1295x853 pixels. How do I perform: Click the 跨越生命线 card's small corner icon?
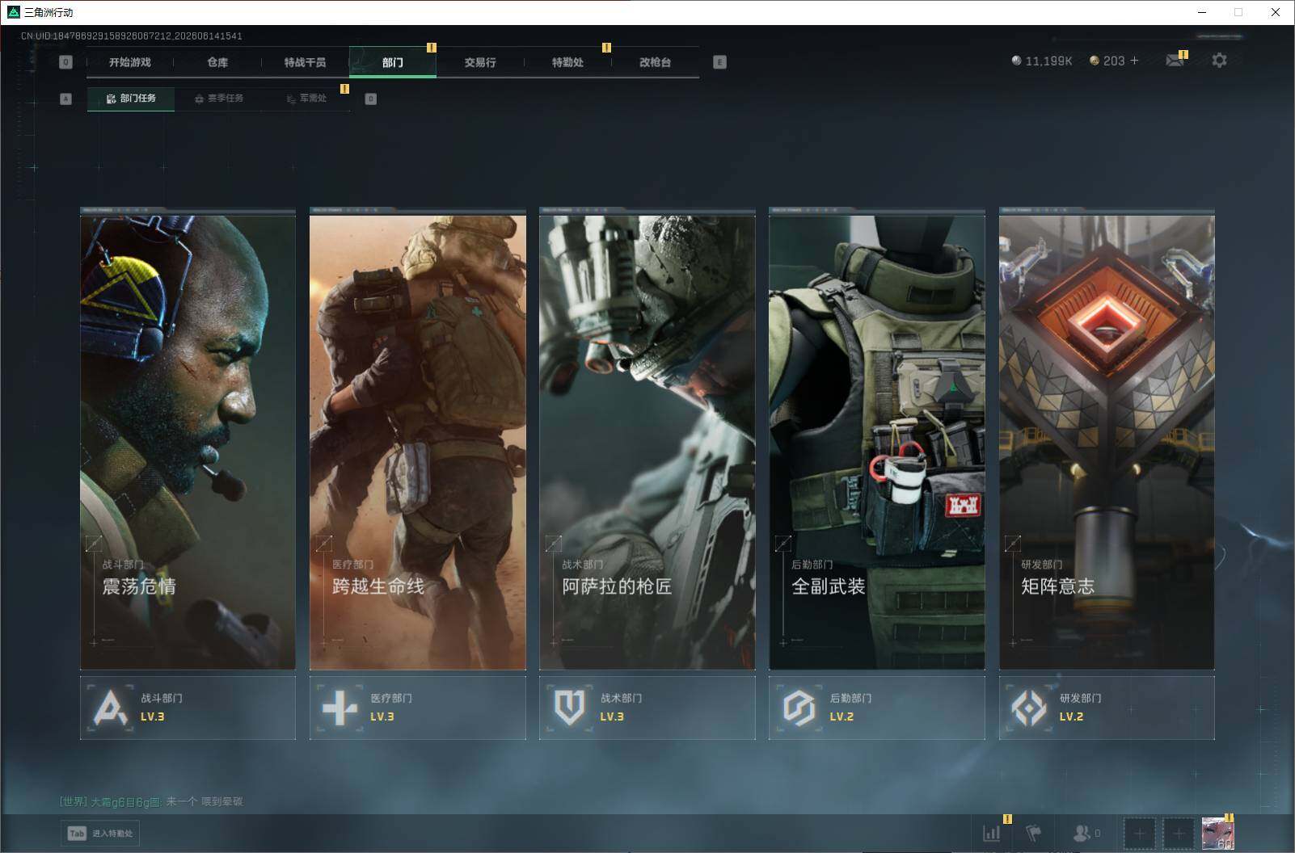[323, 544]
